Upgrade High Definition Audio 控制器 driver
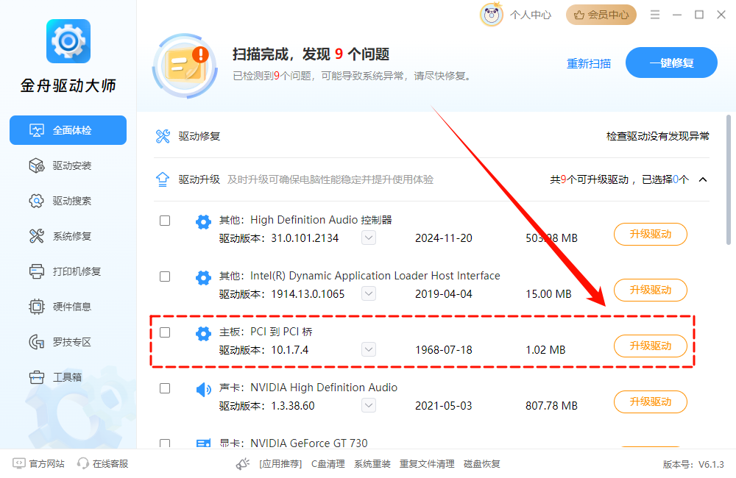The image size is (736, 478). (x=651, y=234)
